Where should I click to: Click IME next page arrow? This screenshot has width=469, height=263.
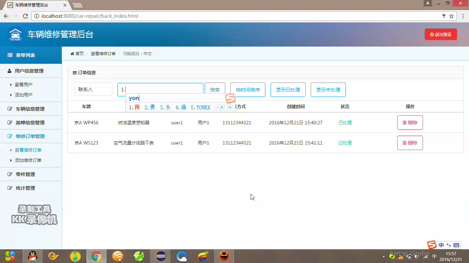(222, 108)
